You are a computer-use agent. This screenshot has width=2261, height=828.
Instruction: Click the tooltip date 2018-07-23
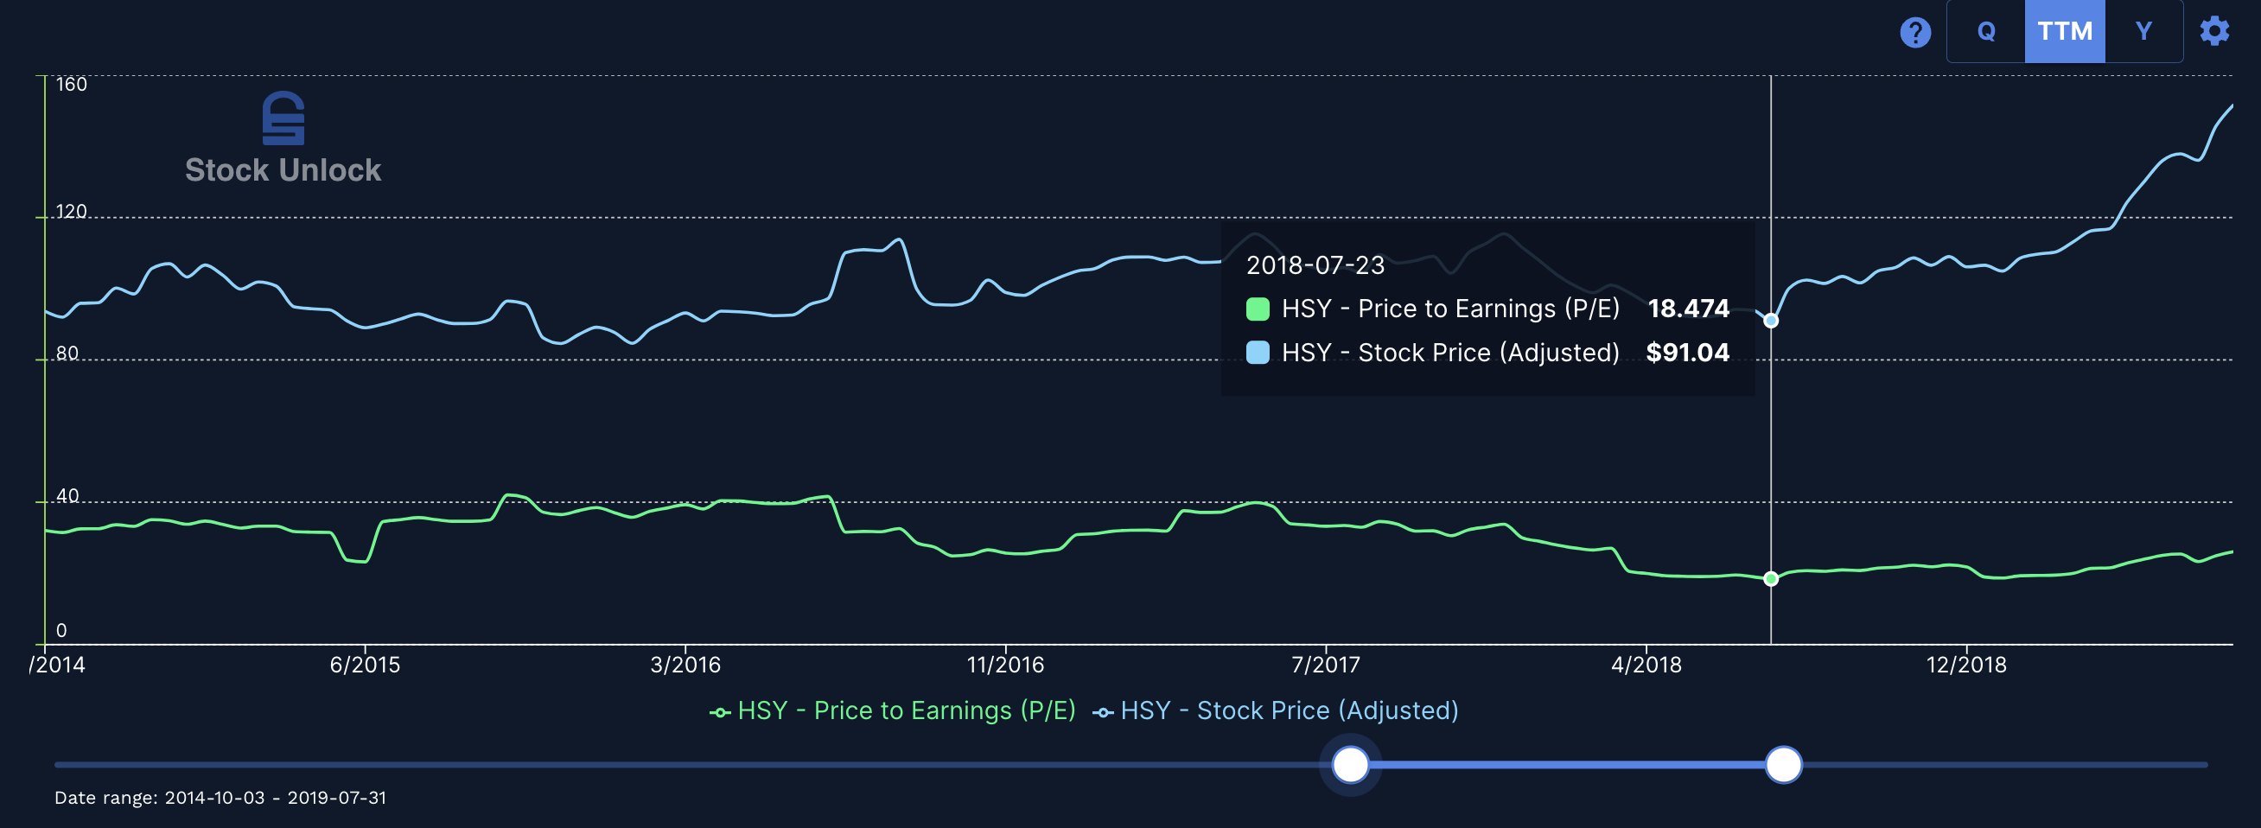point(1315,265)
